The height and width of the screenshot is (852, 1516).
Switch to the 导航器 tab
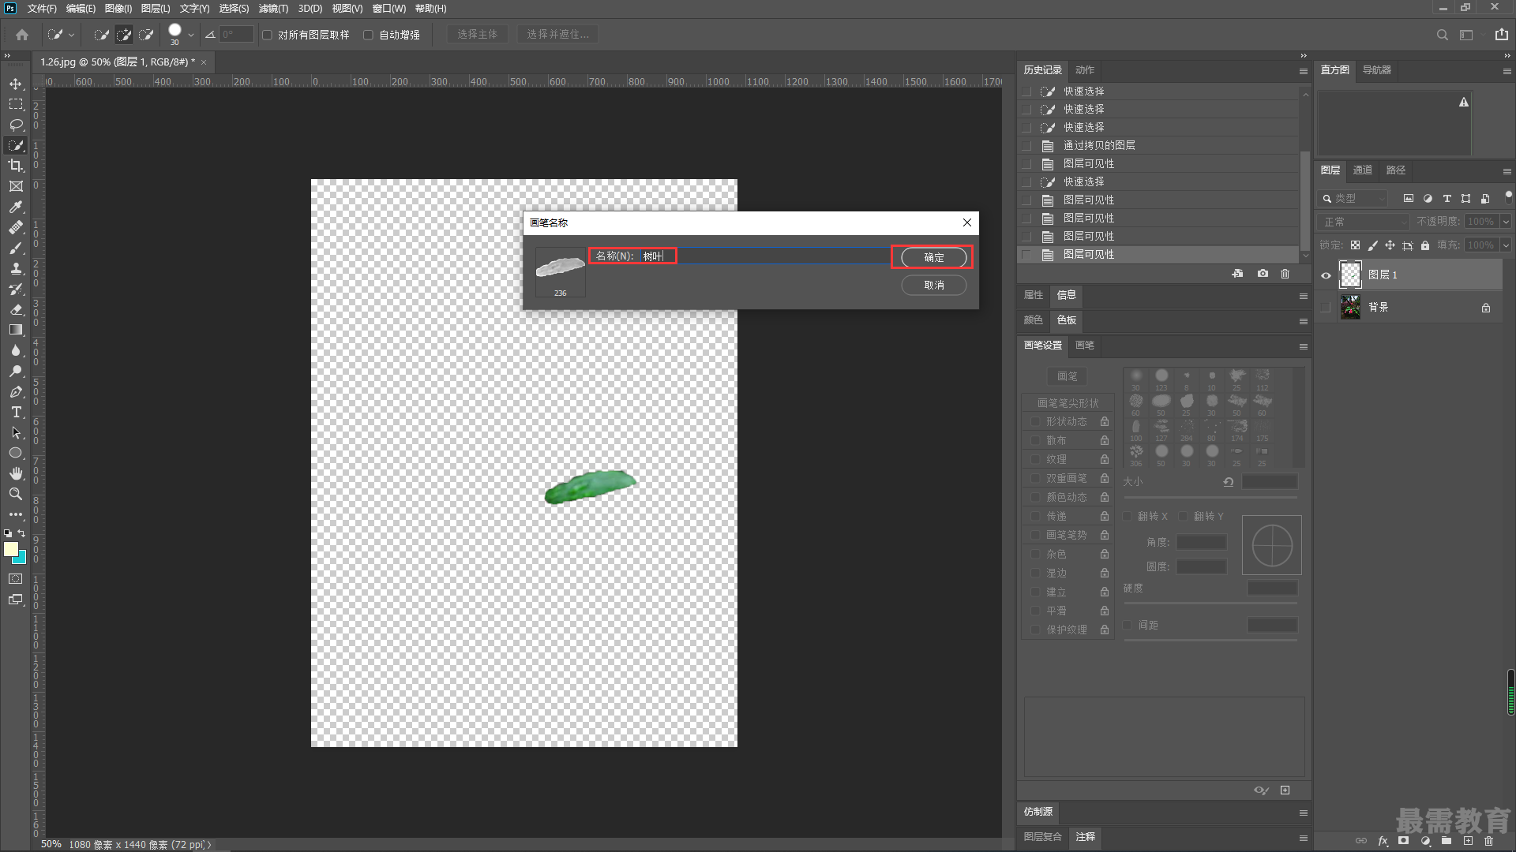(x=1376, y=69)
